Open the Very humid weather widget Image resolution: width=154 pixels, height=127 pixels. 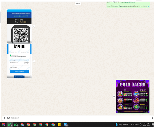click(x=121, y=125)
